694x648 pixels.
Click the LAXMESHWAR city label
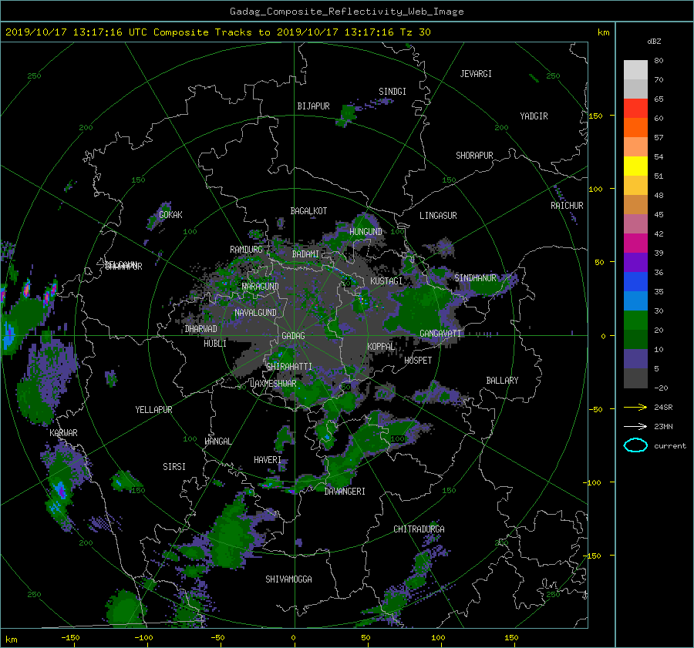(273, 384)
